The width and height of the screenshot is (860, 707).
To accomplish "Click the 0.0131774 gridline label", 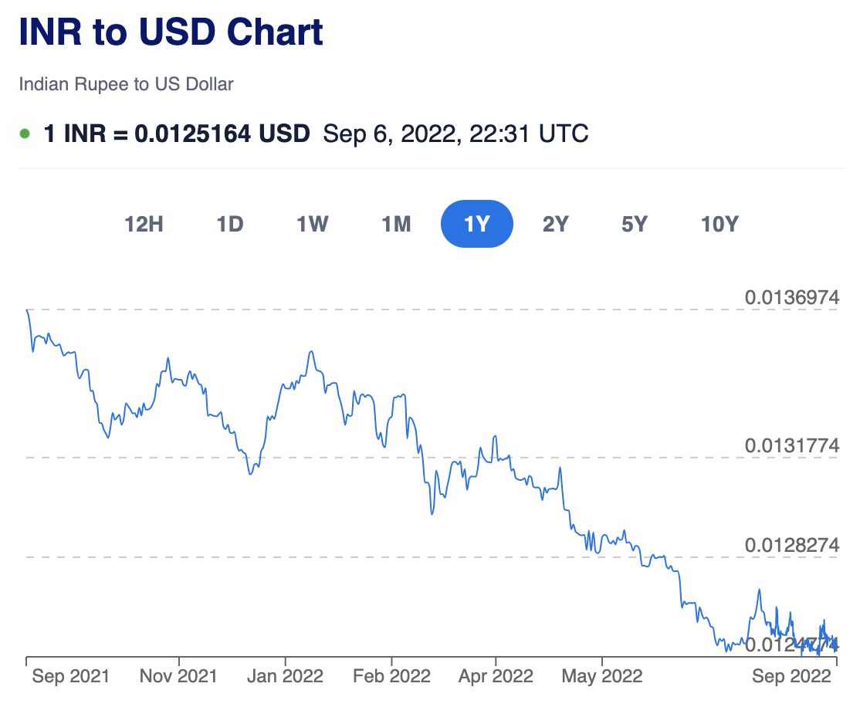I will [791, 445].
